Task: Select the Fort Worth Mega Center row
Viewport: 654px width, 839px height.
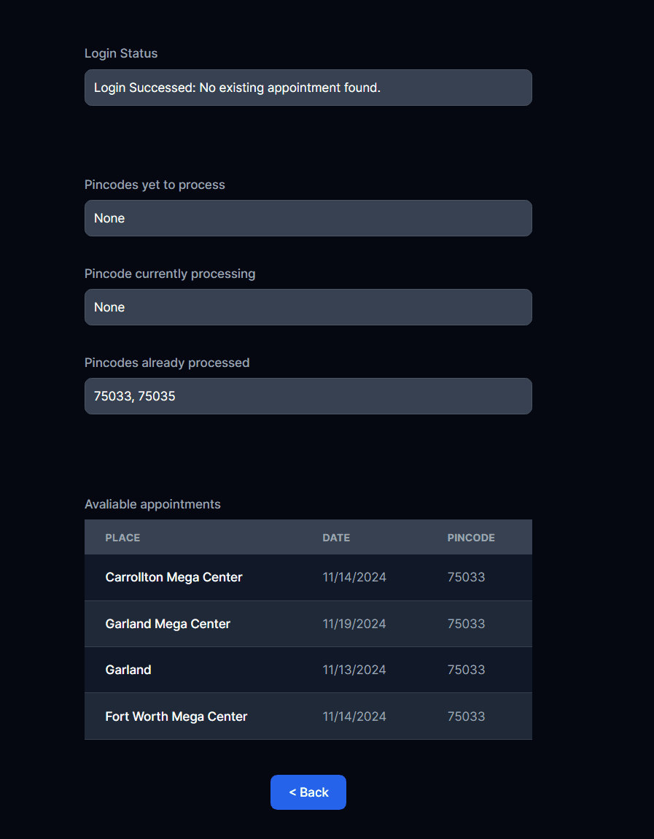Action: (176, 716)
